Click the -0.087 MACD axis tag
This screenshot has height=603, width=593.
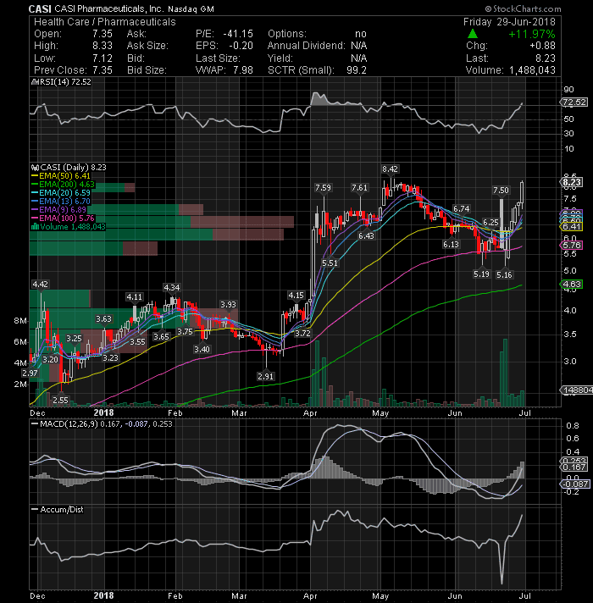(x=574, y=484)
